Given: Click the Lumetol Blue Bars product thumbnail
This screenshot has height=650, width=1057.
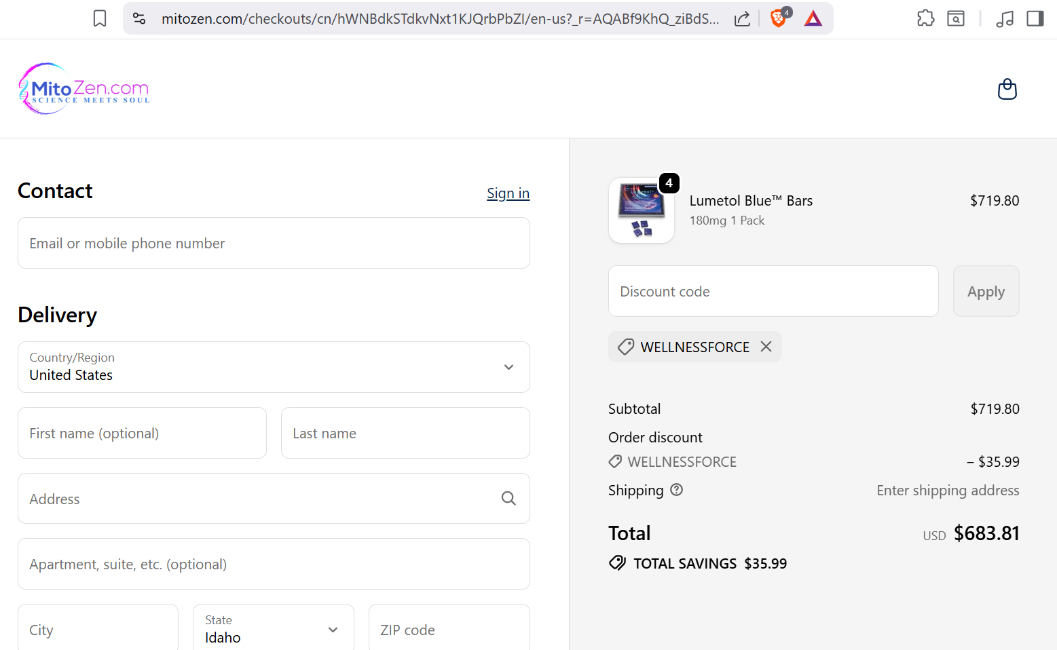Looking at the screenshot, I should click(x=642, y=210).
